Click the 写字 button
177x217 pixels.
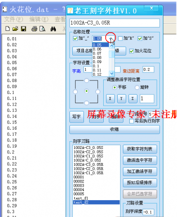[77, 117]
